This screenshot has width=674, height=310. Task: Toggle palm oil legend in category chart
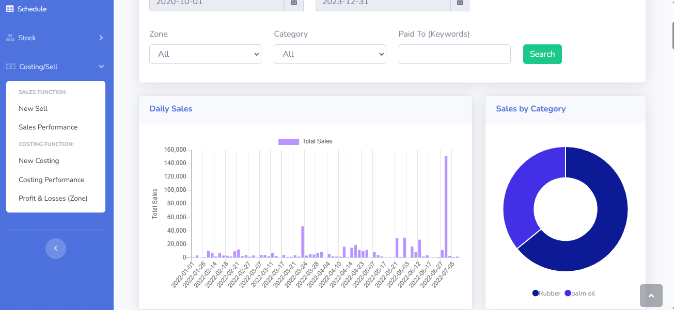pos(579,293)
